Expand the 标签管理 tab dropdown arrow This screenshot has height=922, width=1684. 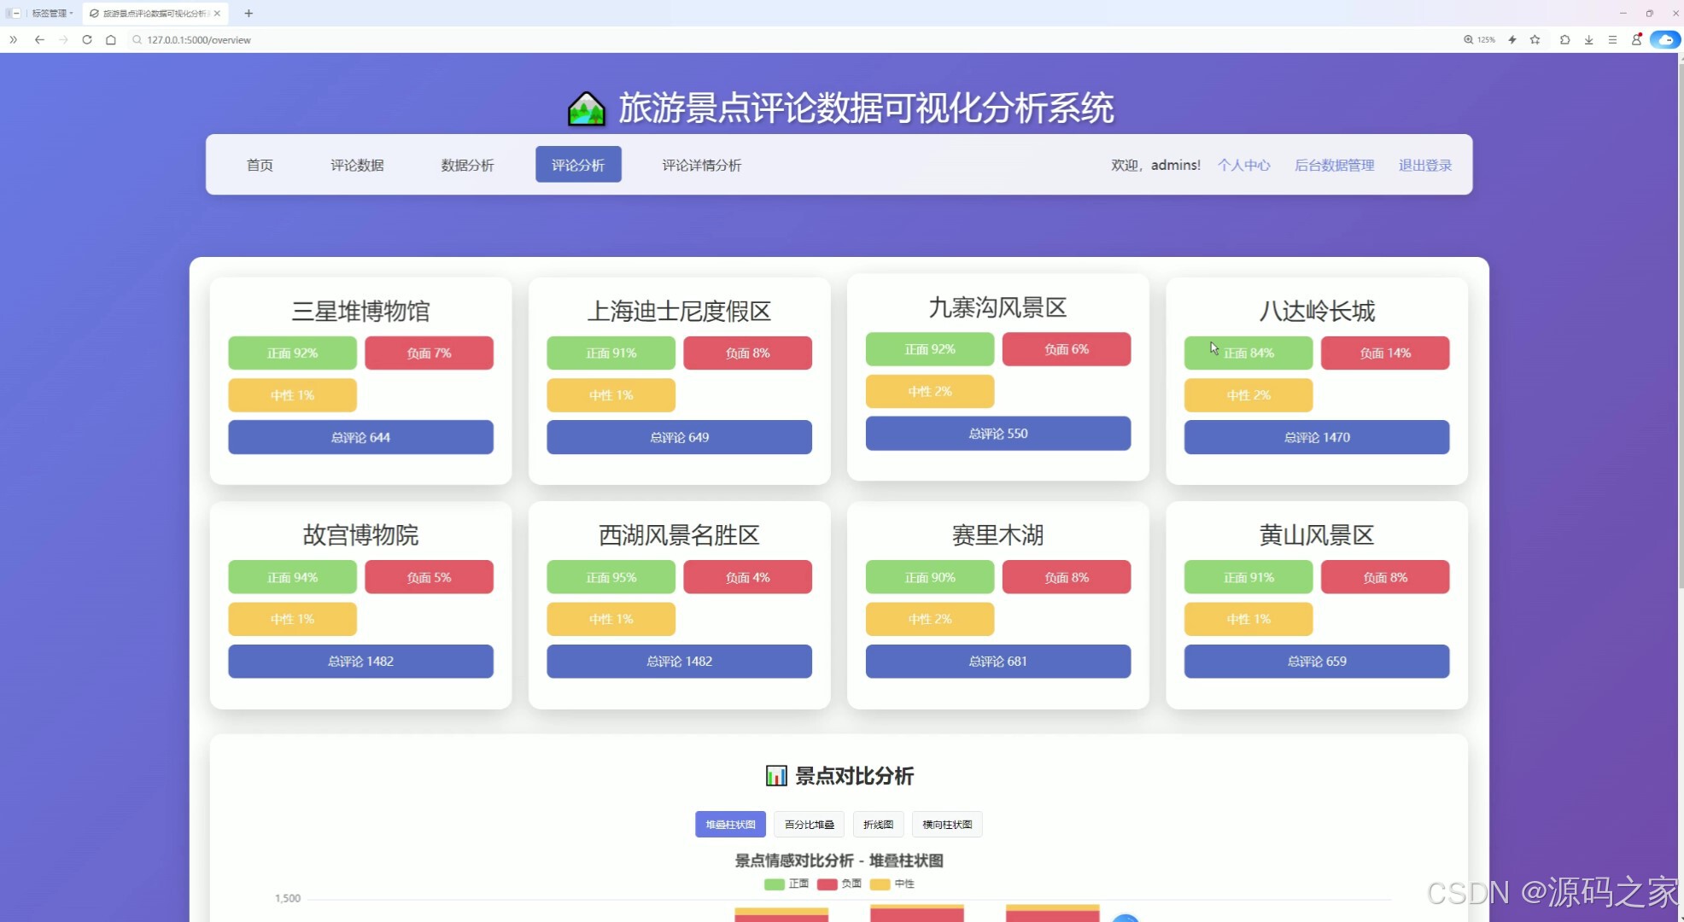pos(73,13)
